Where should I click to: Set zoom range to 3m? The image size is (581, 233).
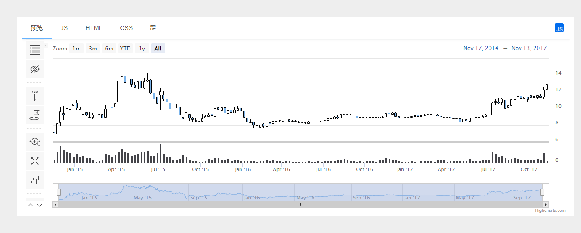pos(93,48)
